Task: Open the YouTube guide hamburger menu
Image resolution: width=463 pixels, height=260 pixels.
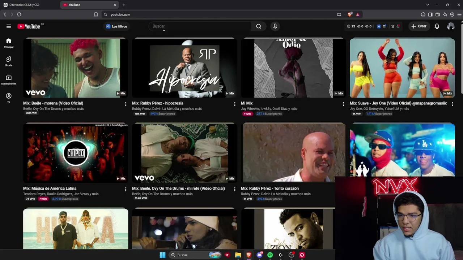Action: tap(9, 26)
